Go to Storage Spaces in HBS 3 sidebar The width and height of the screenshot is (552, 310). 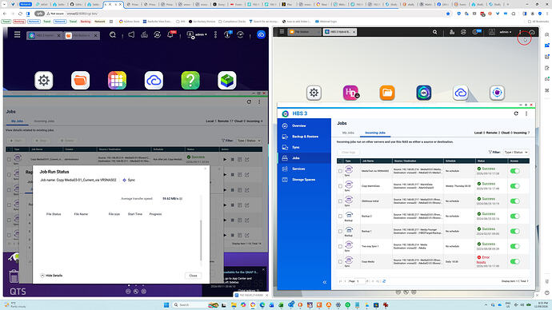(304, 180)
